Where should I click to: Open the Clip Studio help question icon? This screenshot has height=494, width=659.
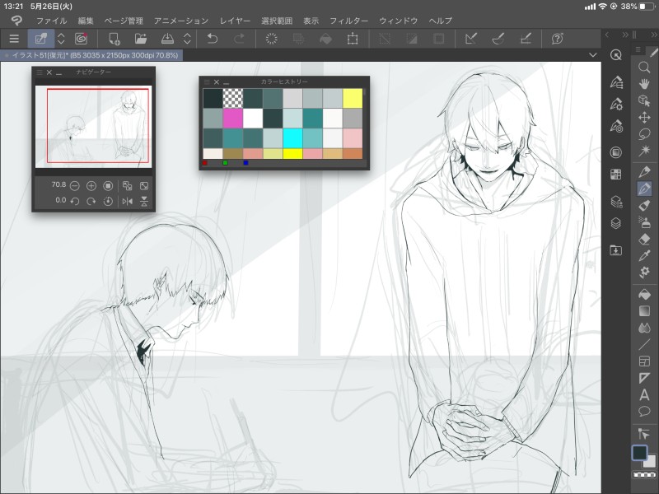click(558, 39)
